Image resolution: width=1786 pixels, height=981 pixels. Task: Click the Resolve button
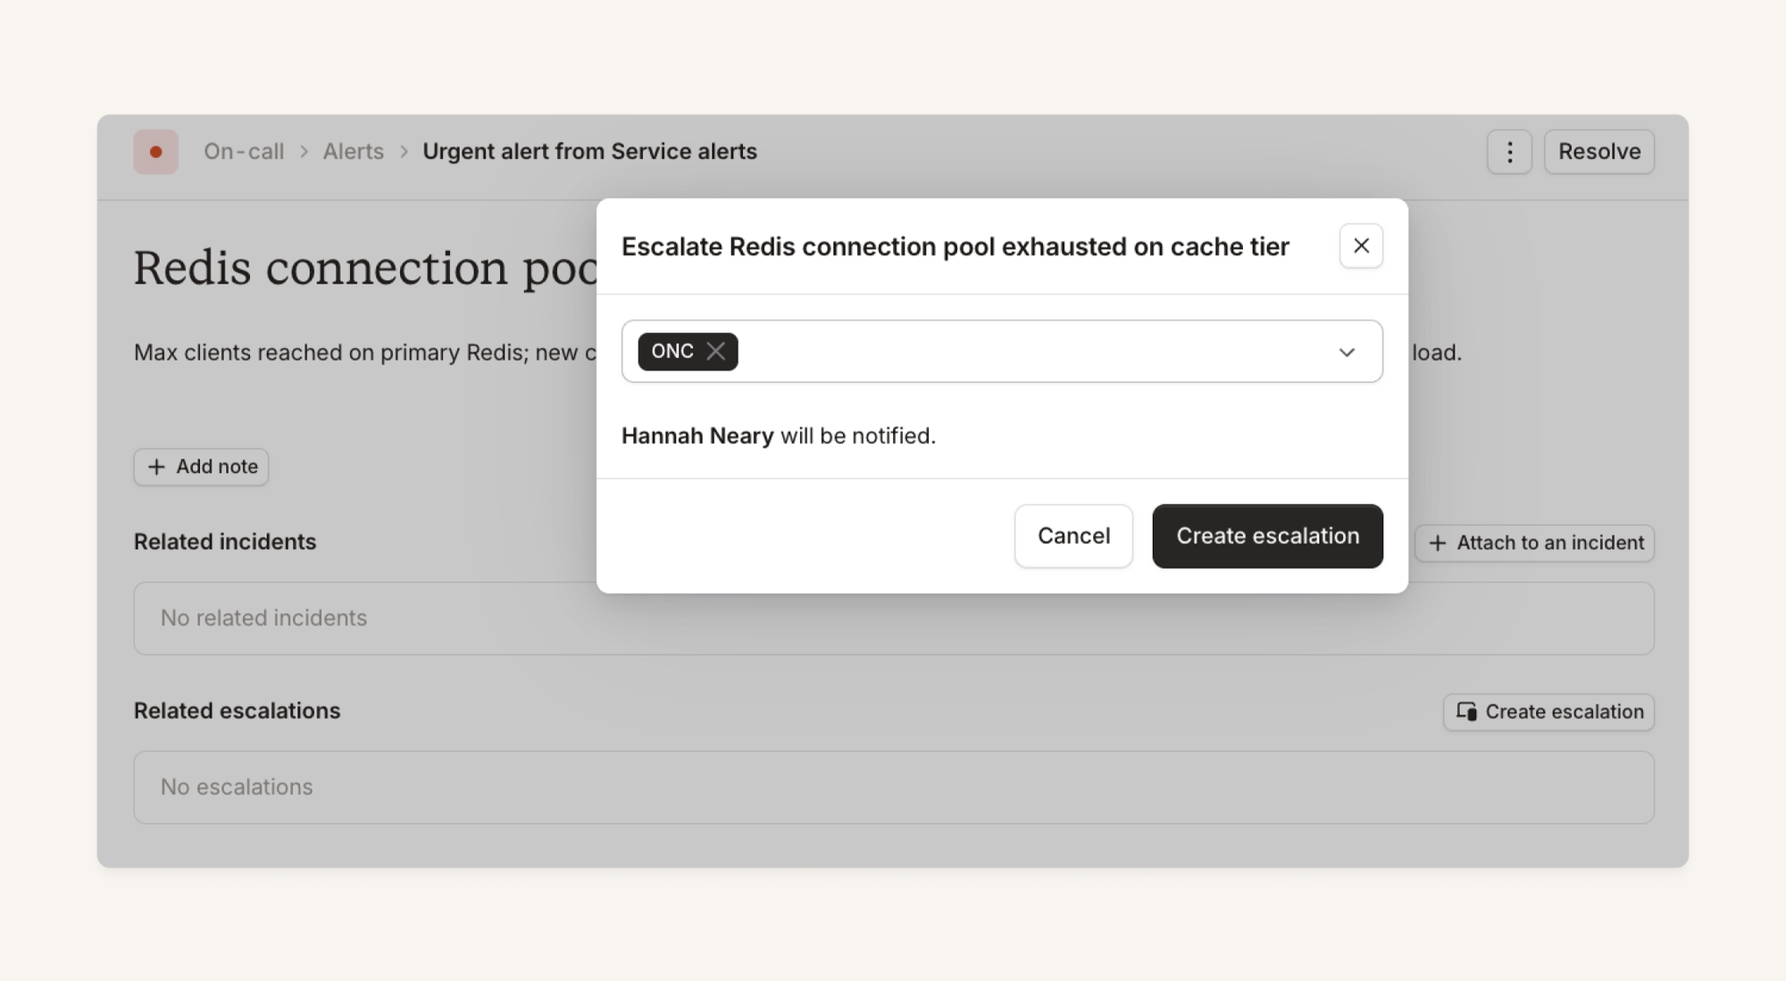(1599, 152)
